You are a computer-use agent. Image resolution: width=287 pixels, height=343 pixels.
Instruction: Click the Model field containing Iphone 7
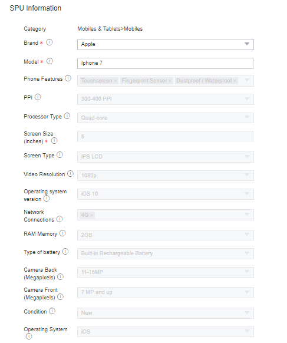[165, 63]
